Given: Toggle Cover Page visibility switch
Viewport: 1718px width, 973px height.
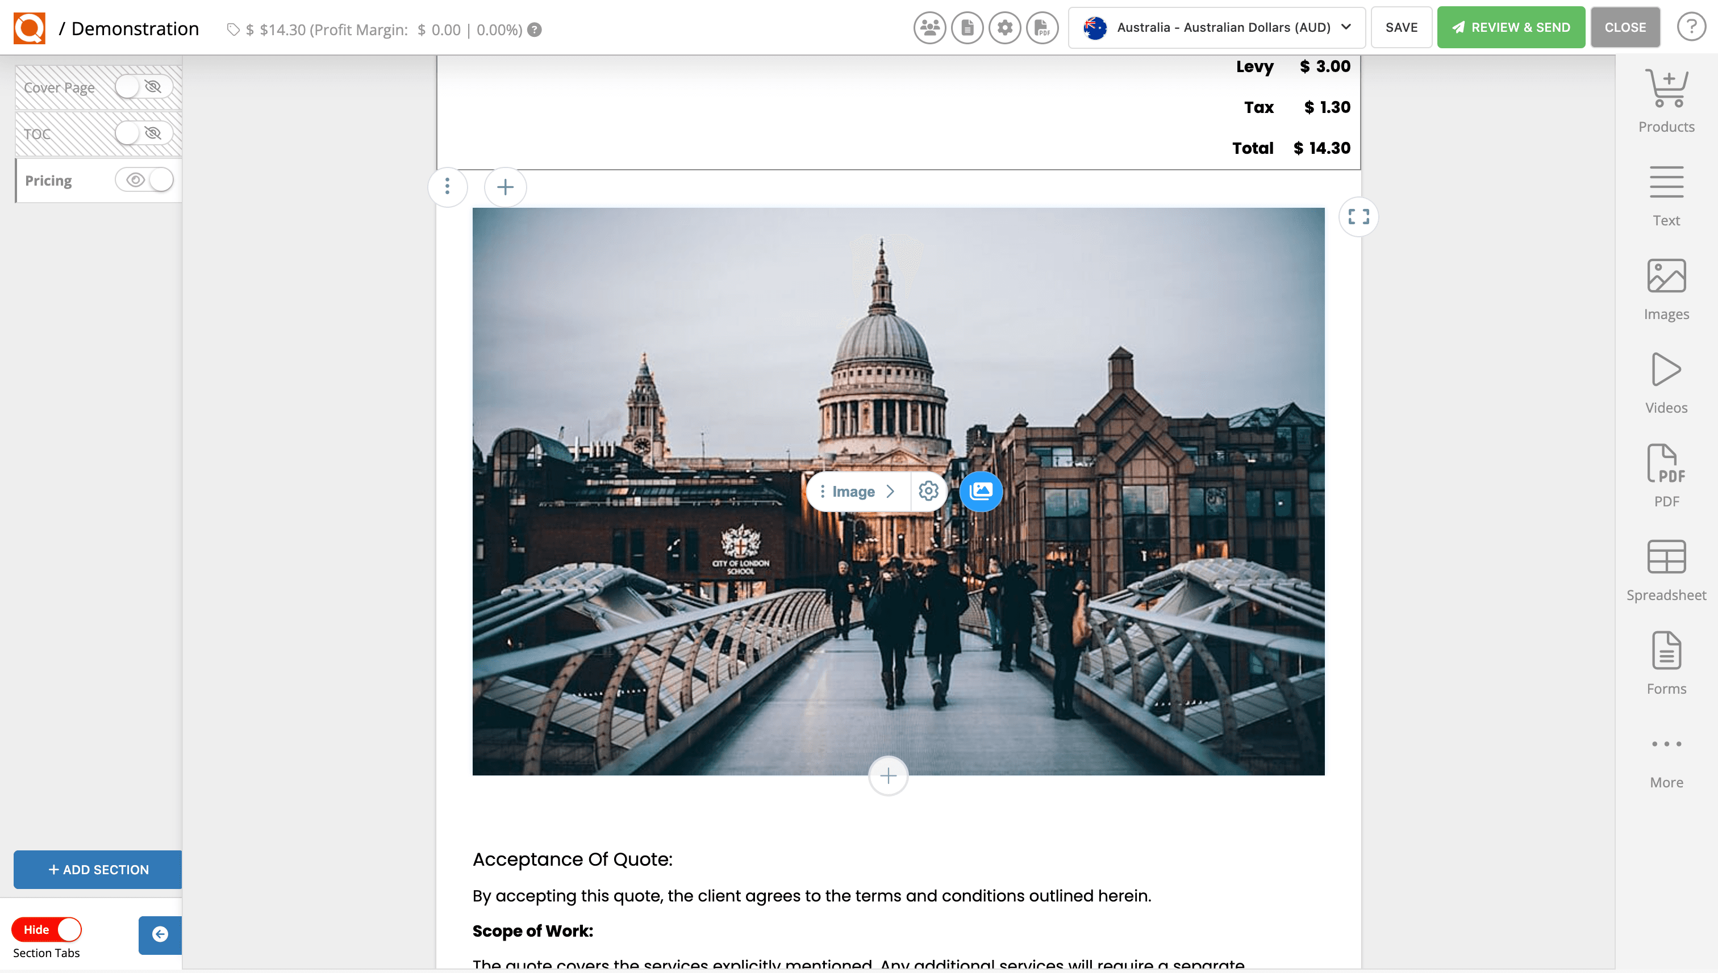Looking at the screenshot, I should pos(143,87).
